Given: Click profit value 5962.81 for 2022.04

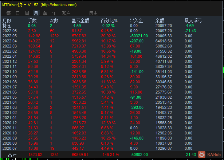Looking at the screenshot, I should coord(79,41).
